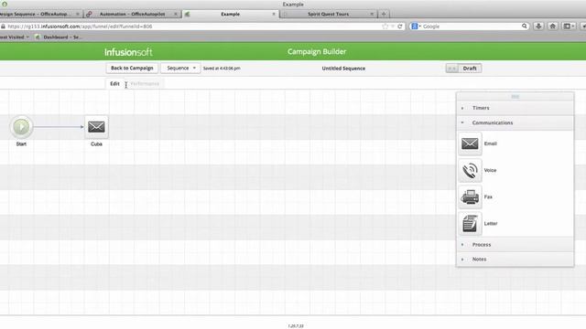The image size is (586, 329).
Task: Click the Fax palette label
Action: (488, 197)
